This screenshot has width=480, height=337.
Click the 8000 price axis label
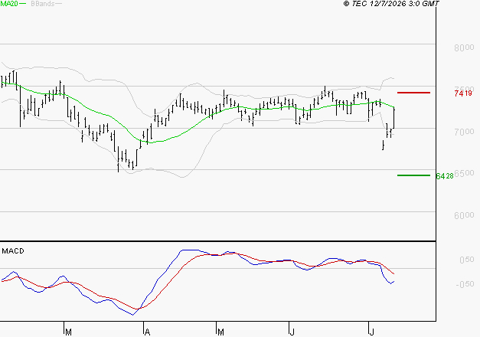[x=464, y=47]
